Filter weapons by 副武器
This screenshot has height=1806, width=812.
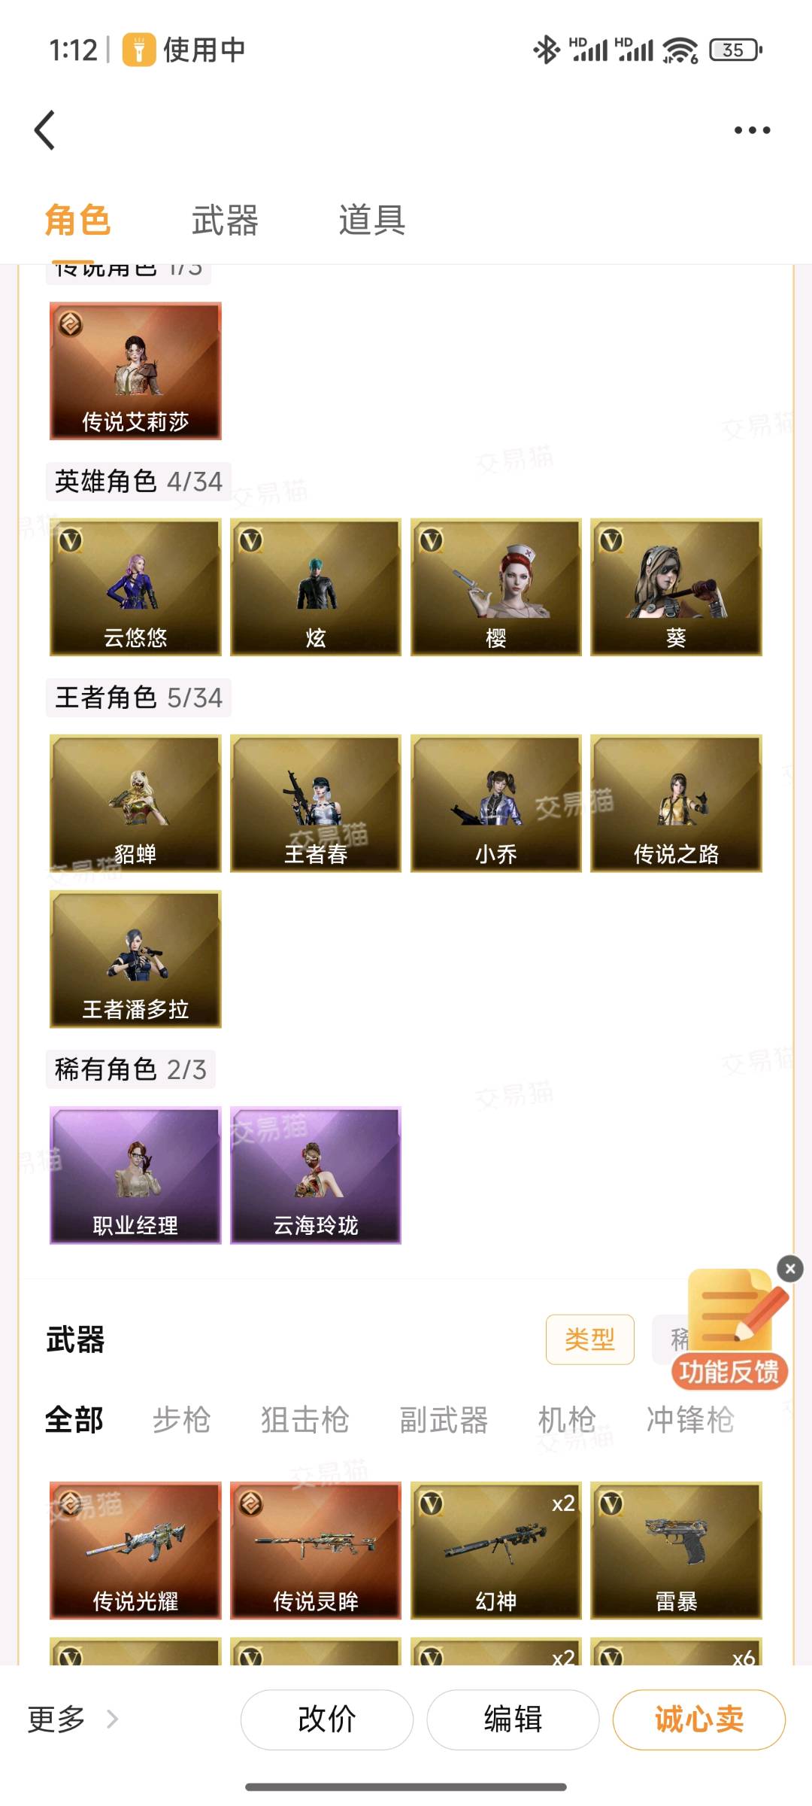click(444, 1420)
